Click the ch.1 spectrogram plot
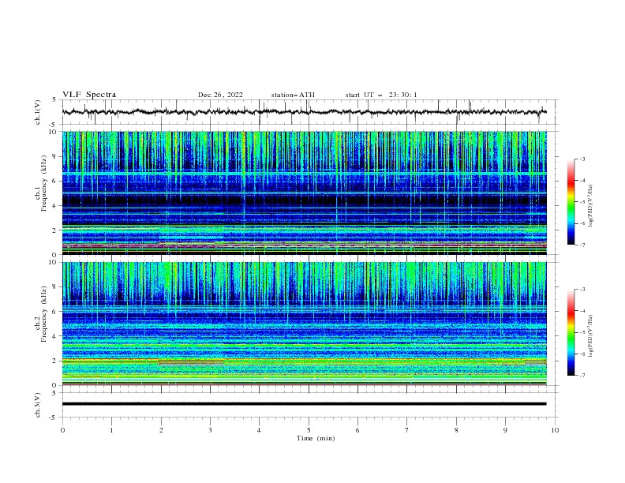This screenshot has width=625, height=483. tap(305, 193)
